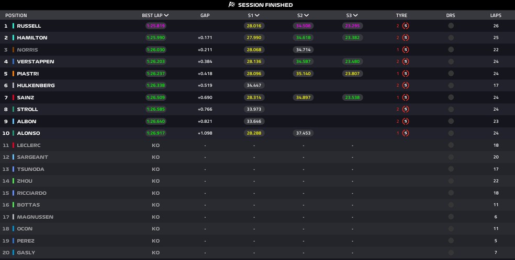The image size is (515, 260).
Task: Select driver name Ricciardo
Action: (x=31, y=193)
